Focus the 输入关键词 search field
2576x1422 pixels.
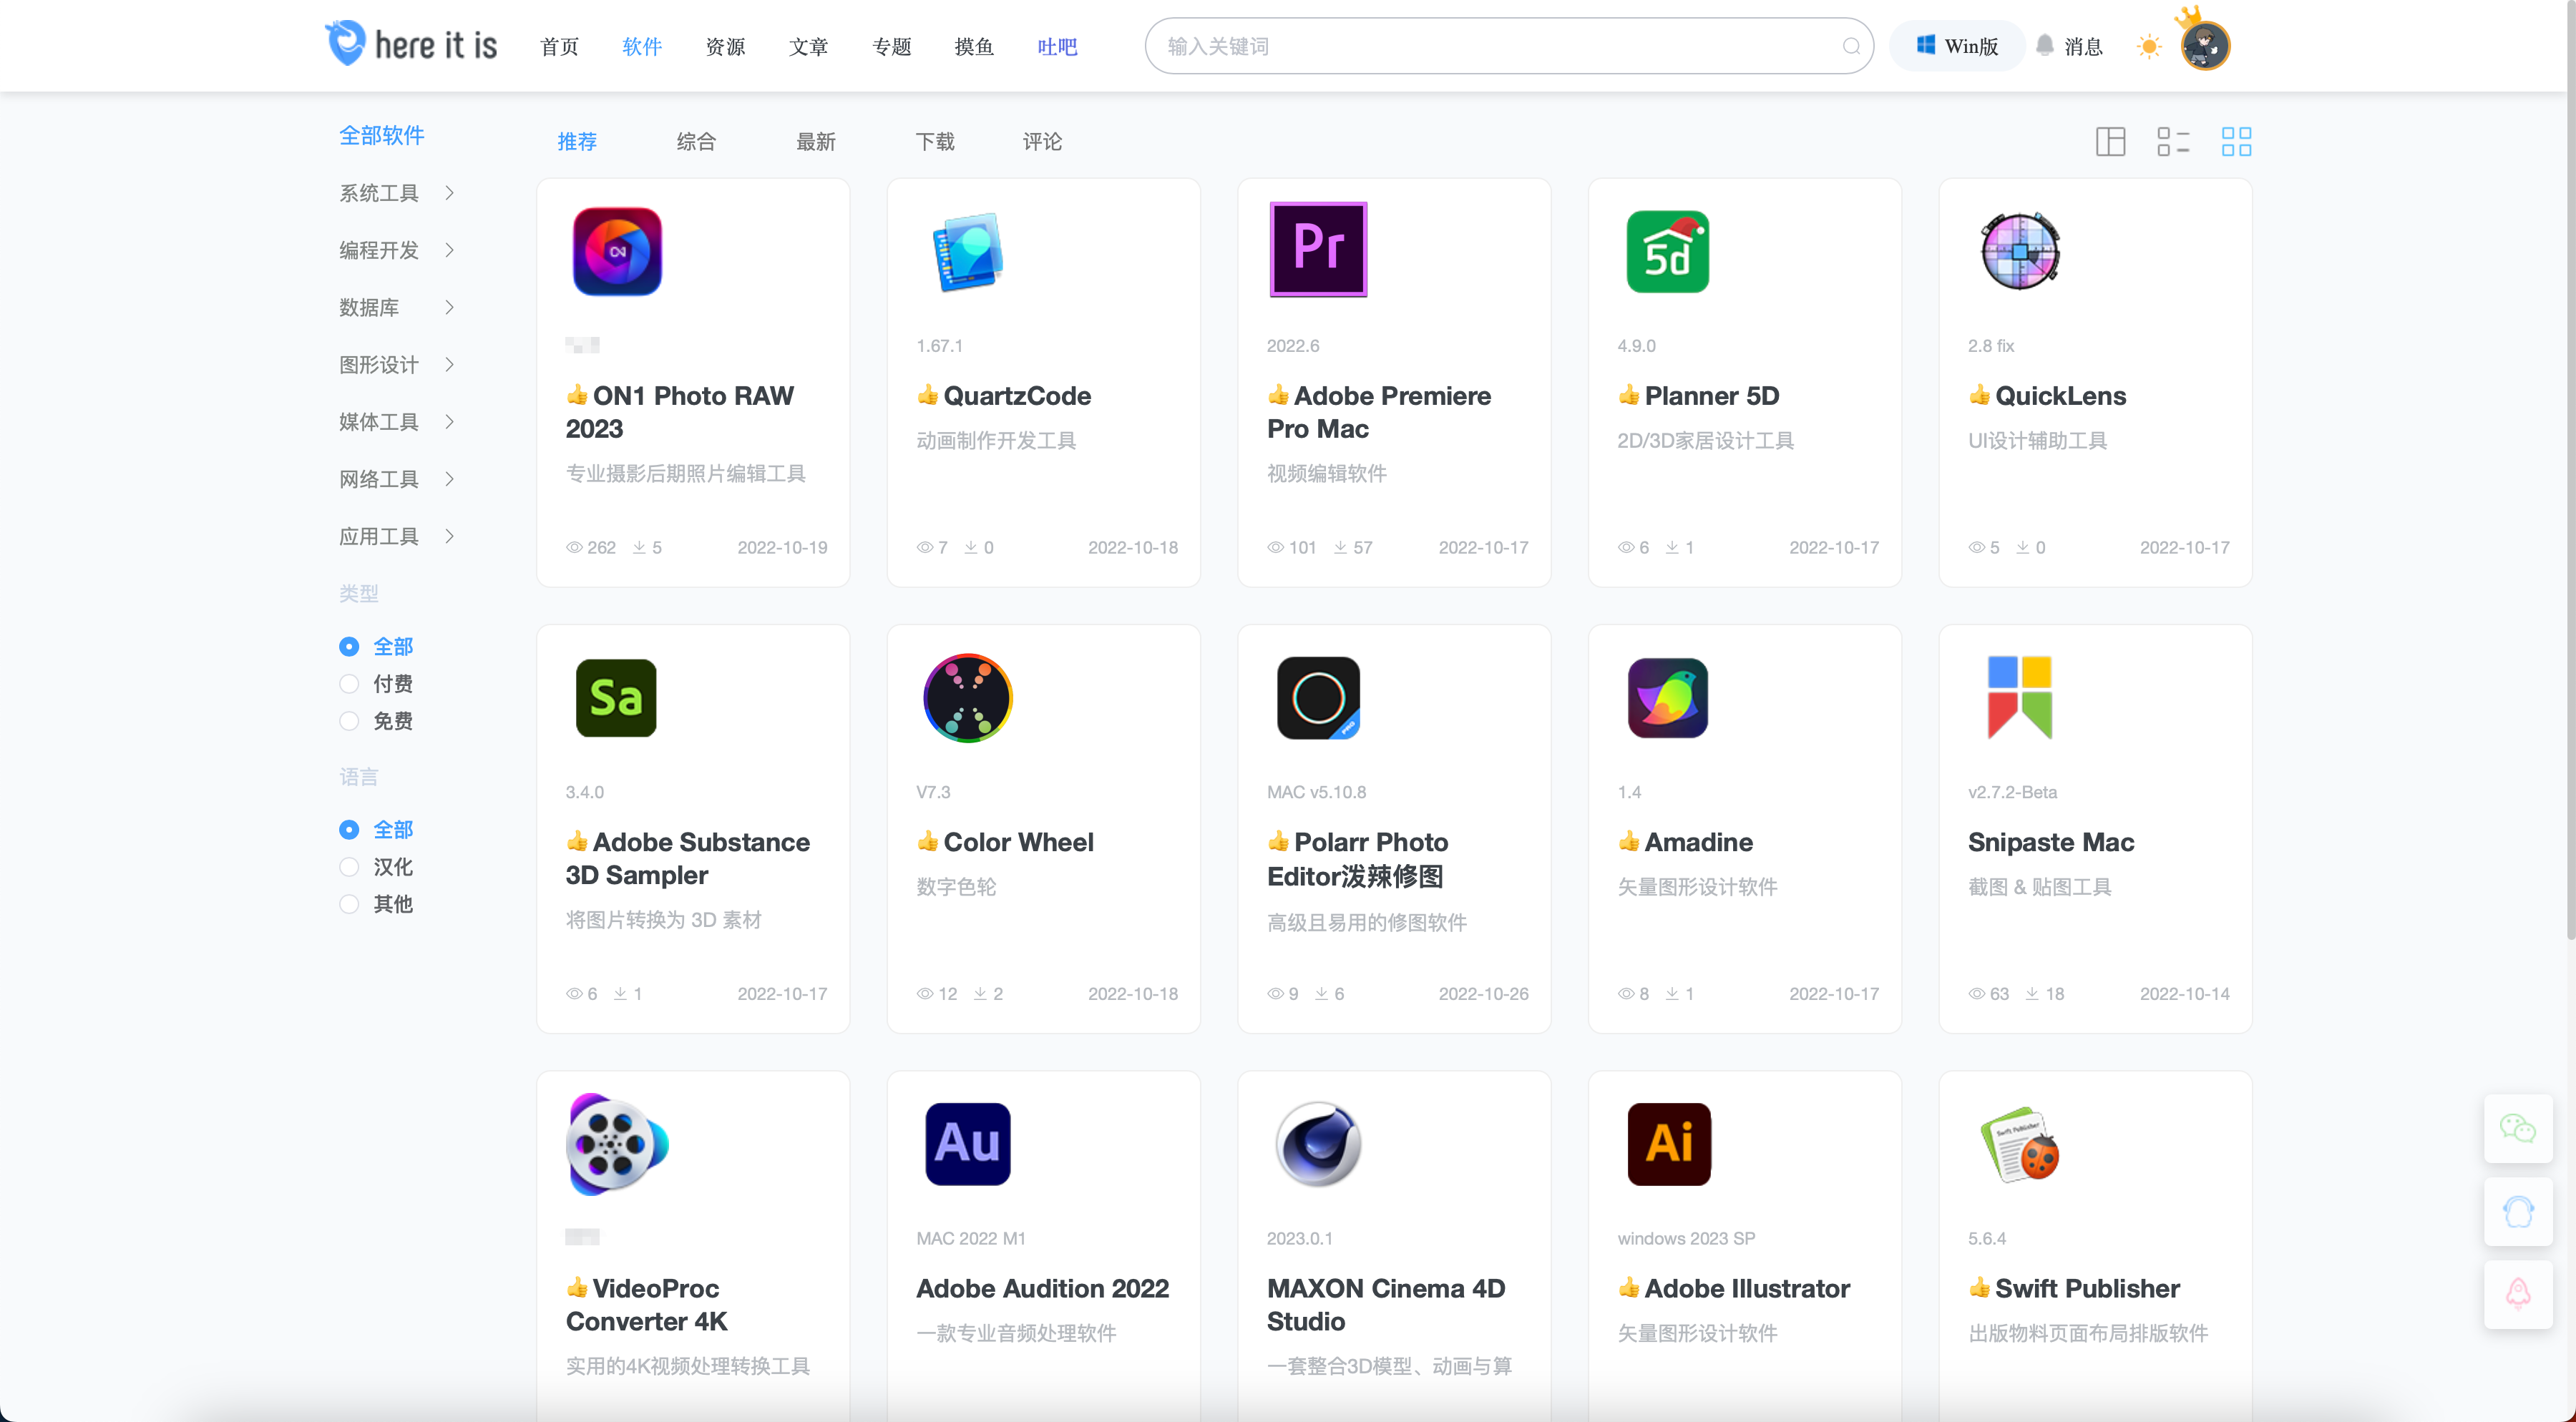click(1495, 46)
